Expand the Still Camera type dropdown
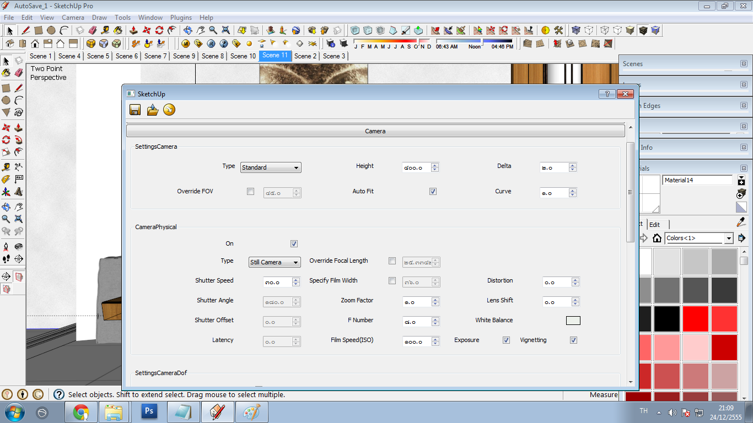This screenshot has width=753, height=423. [274, 262]
